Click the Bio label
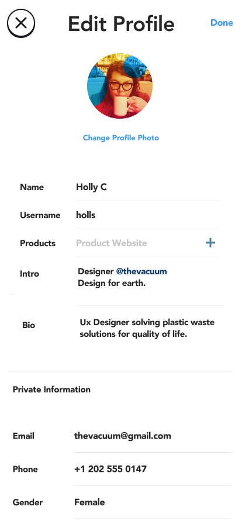This screenshot has height=524, width=242. pyautogui.click(x=29, y=325)
